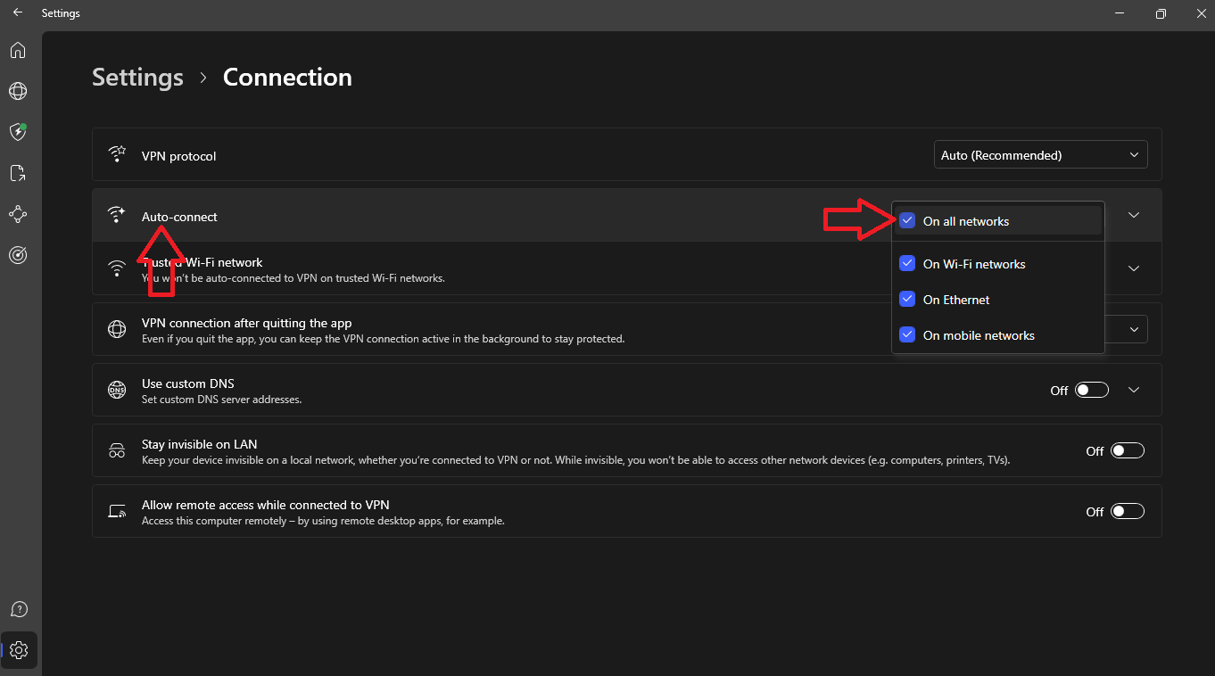Screen dimensions: 1215x676
Task: Uncheck the On Wi-Fi networks checkbox
Action: (x=907, y=264)
